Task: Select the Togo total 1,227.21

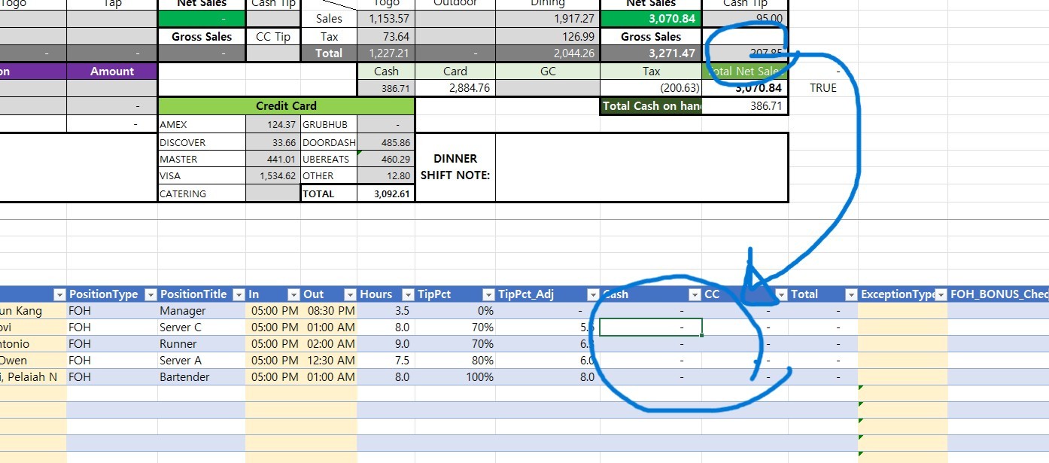Action: 386,53
